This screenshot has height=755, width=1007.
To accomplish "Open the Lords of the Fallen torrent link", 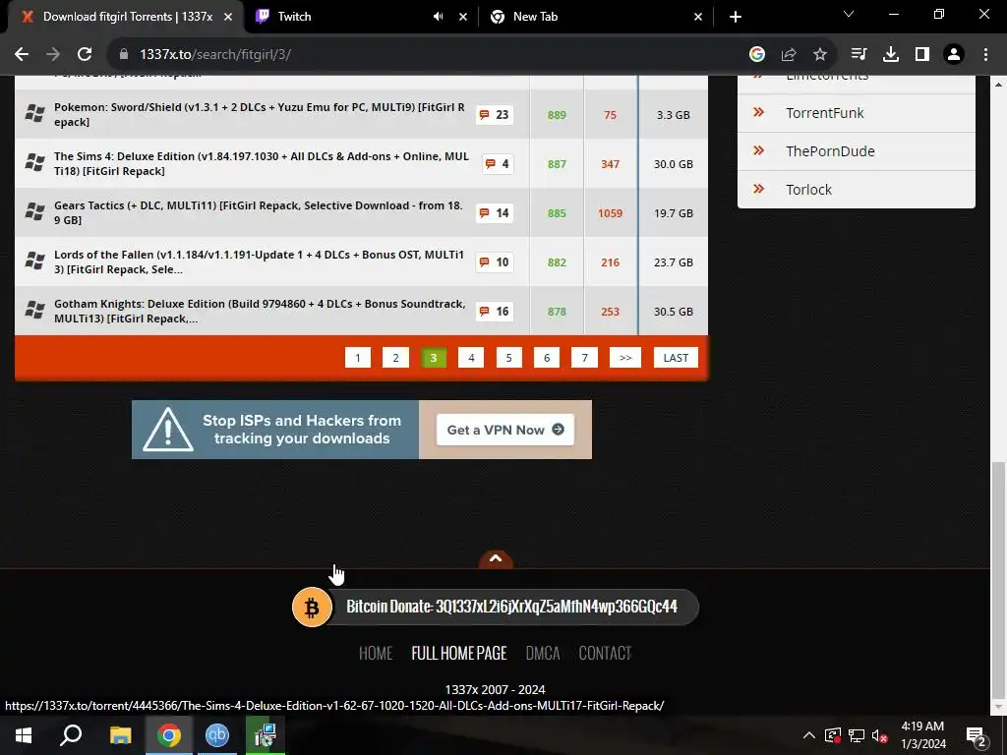I will (259, 261).
